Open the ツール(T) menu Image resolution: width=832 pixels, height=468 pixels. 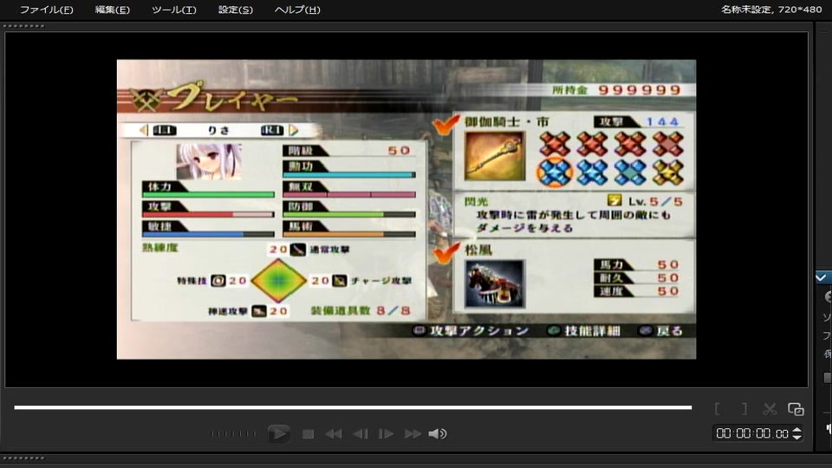coord(173,10)
